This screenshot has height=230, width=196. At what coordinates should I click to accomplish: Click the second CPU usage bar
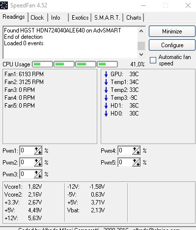[64, 64]
